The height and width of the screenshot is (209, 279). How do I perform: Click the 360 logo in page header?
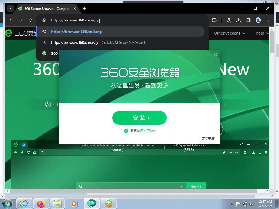[x=21, y=33]
